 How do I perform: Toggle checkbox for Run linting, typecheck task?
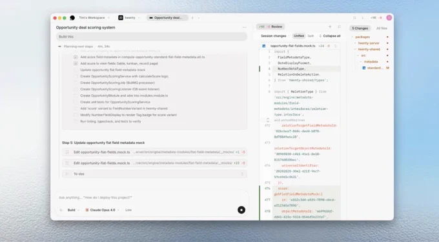76,121
